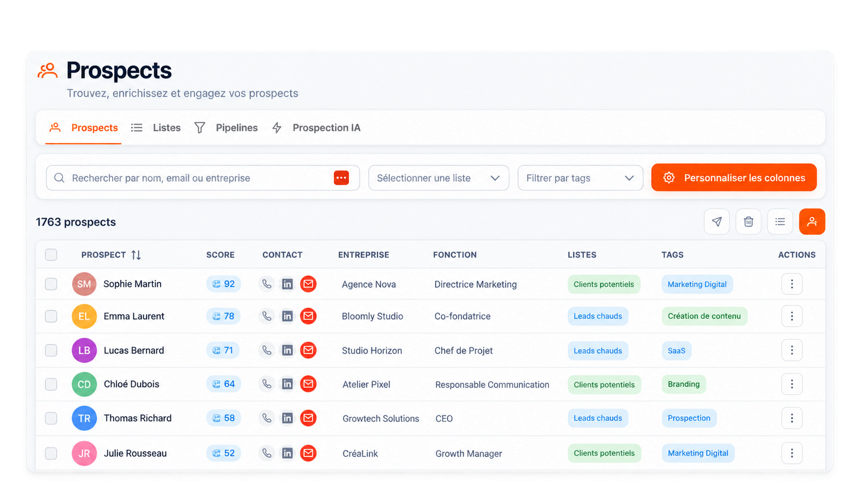The image size is (859, 483).
Task: Email Thomas Richard via red mail icon
Action: [308, 418]
